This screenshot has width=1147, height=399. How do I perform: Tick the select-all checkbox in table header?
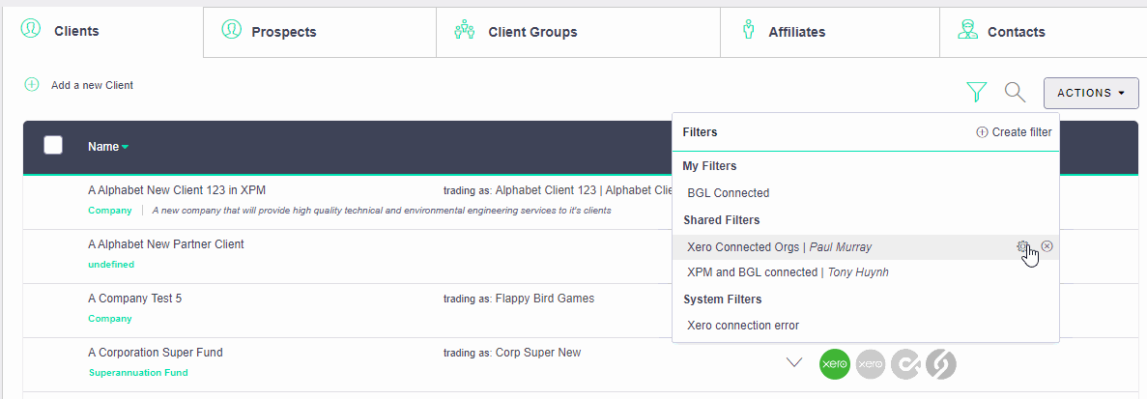click(x=53, y=146)
